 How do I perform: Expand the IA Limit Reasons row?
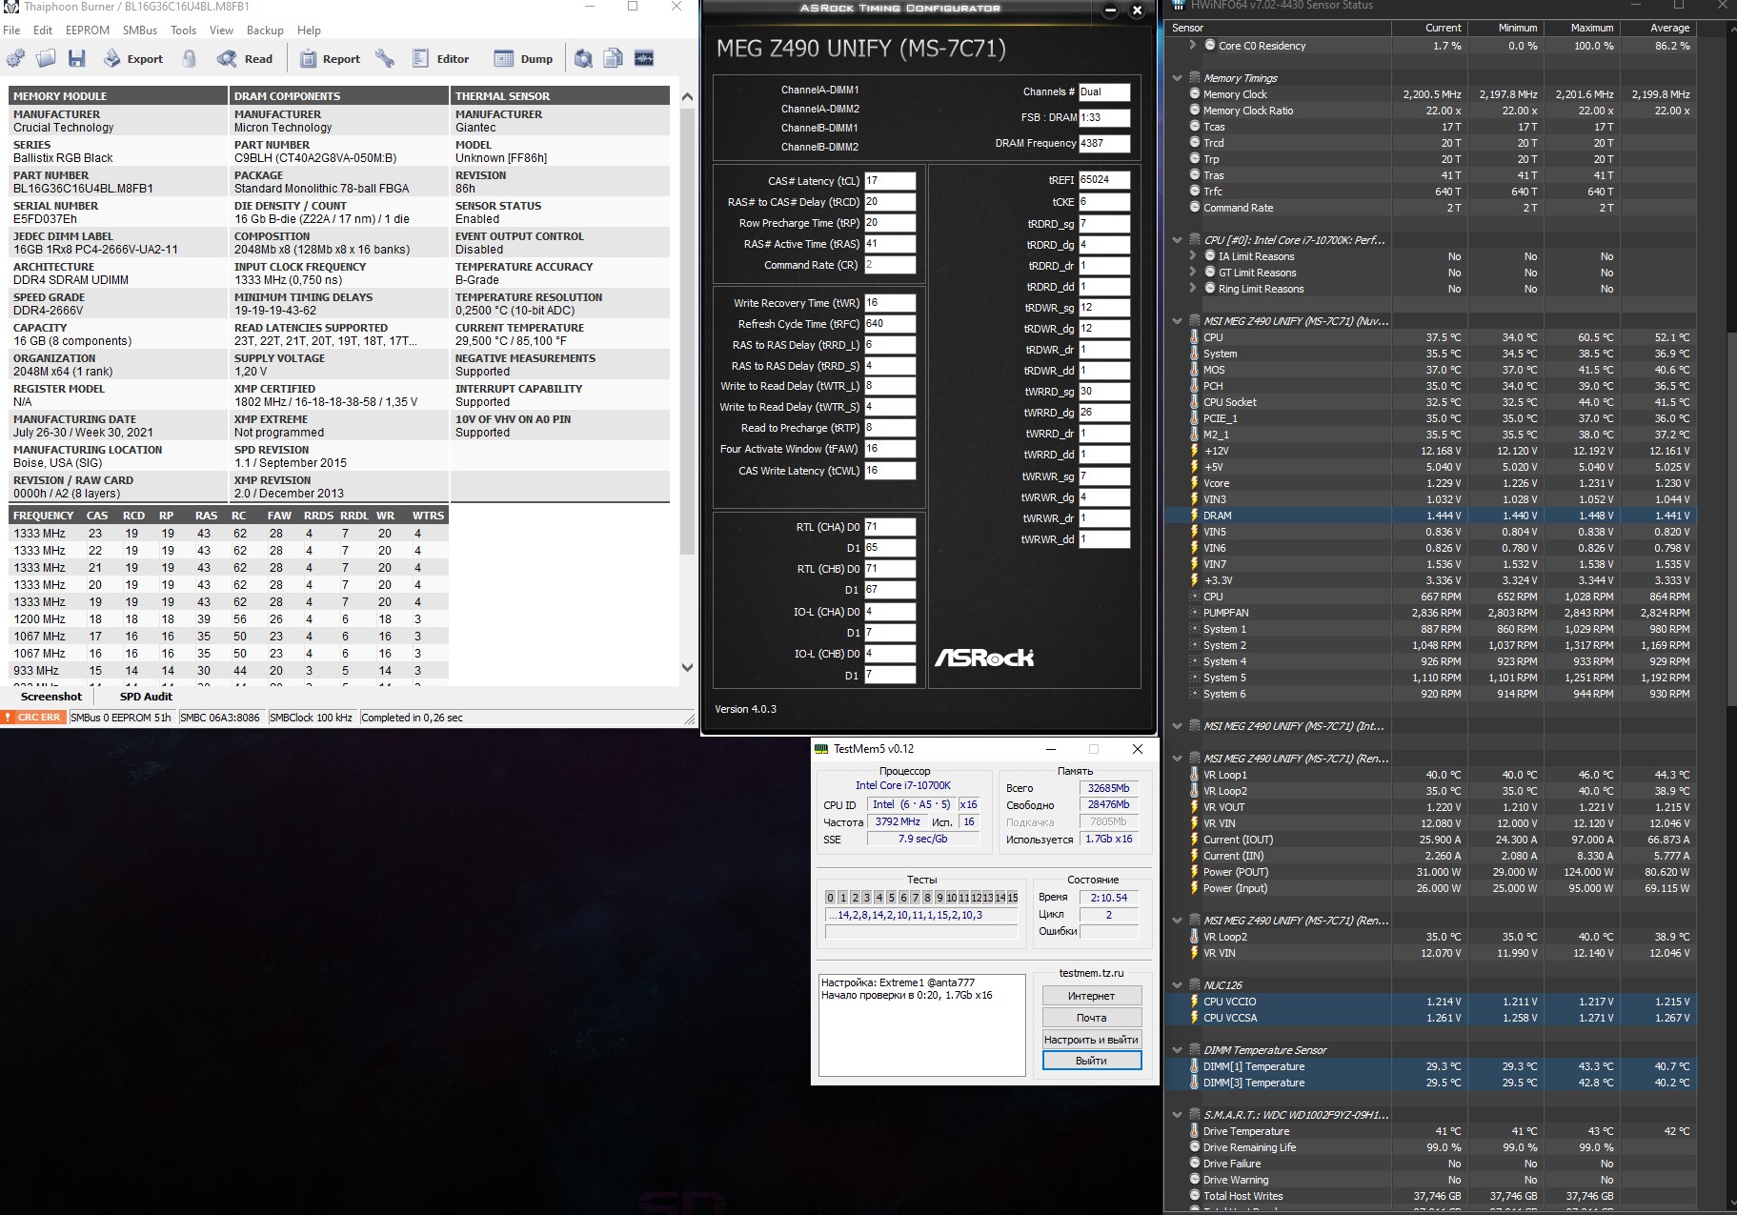pos(1193,256)
